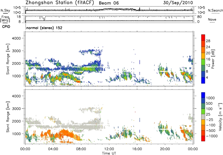223x155 pixels.
Task: Click the 'Velocity [m s-1]' axis label
Action: click(x=220, y=116)
